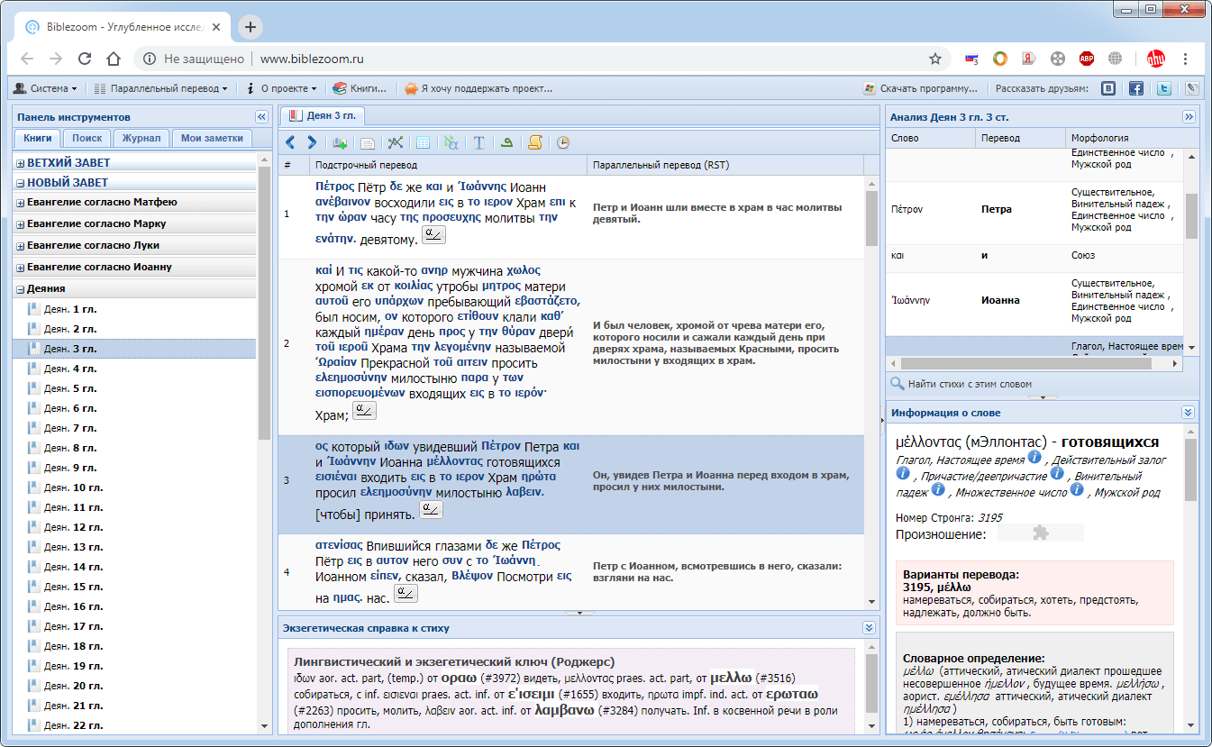Click info icon next to Множественное число
1212x747 pixels.
[x=1077, y=491]
